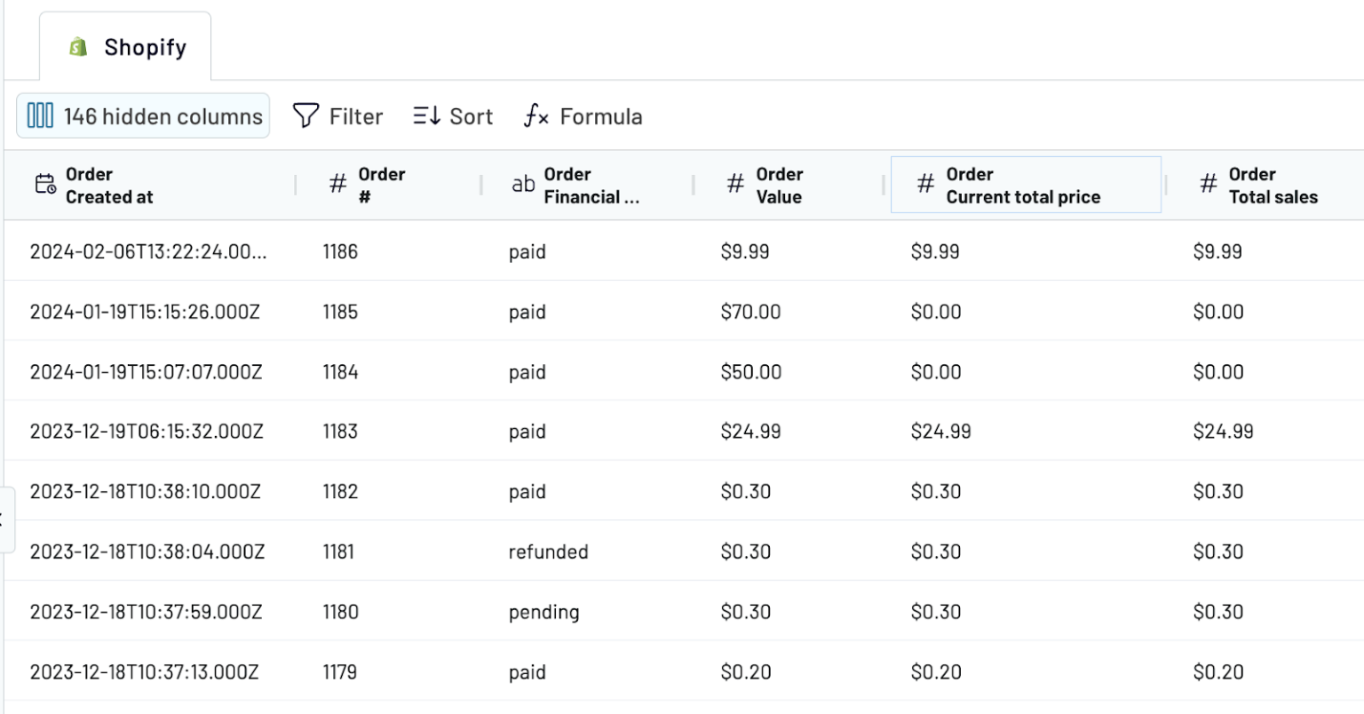Click the # icon on the "Order Value" column

[734, 185]
